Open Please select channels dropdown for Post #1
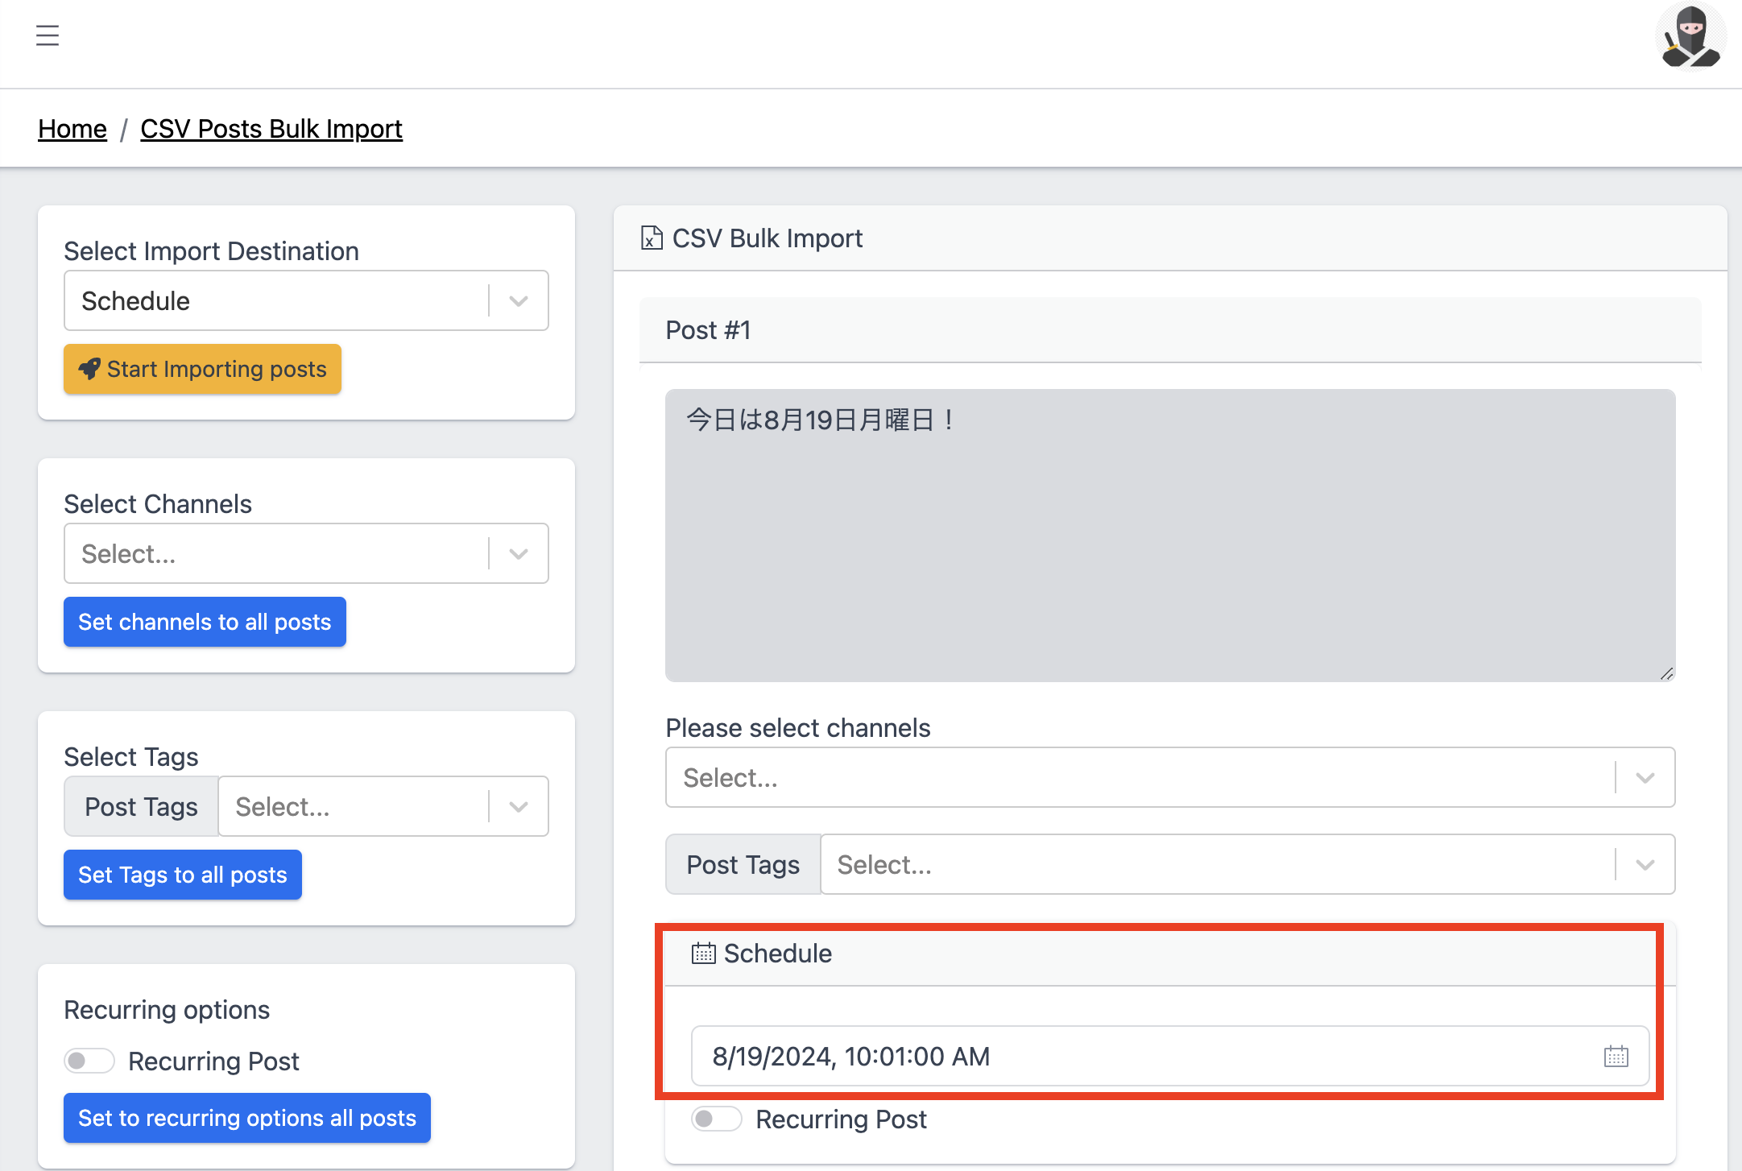The width and height of the screenshot is (1742, 1171). (x=1170, y=777)
